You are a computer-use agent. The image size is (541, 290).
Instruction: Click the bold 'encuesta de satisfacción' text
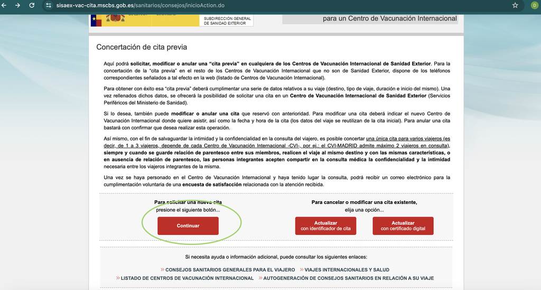coord(212,184)
